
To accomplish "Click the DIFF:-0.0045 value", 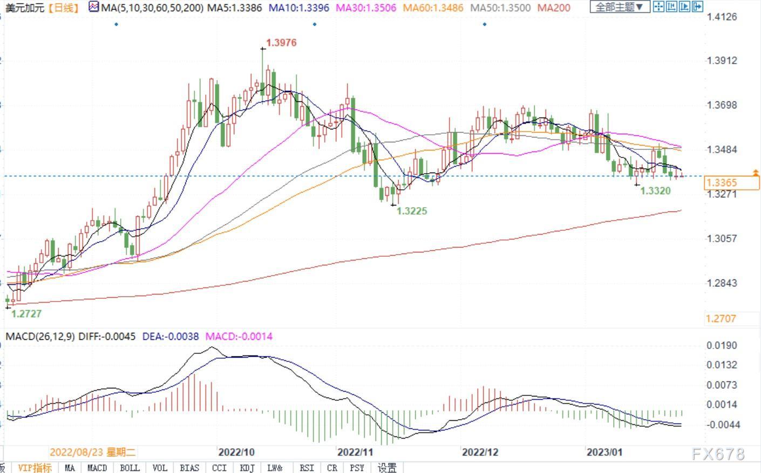I will (107, 336).
